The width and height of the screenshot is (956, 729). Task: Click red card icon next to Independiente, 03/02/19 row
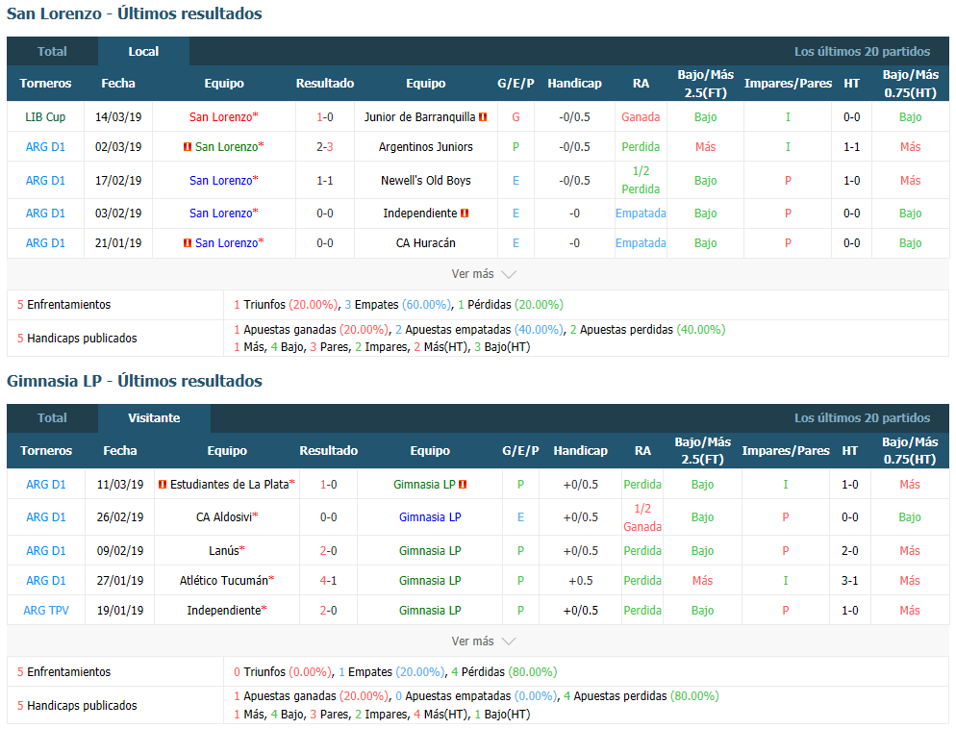(x=465, y=214)
